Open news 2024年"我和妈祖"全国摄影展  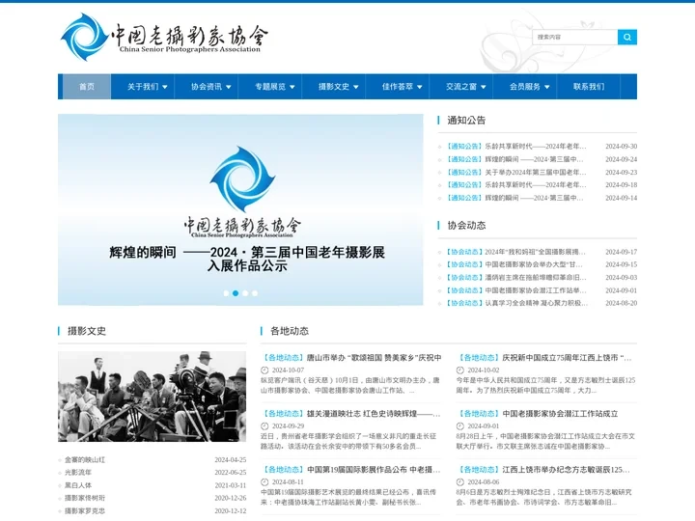[535, 252]
